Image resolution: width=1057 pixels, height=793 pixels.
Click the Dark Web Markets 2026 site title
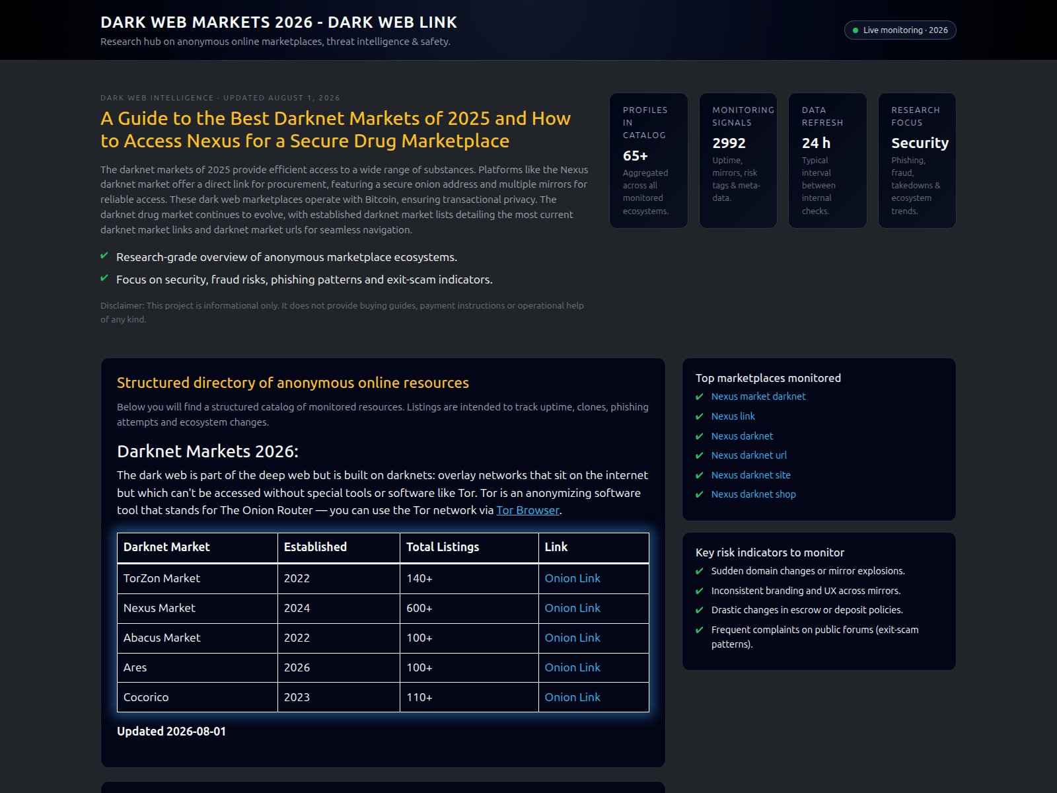278,22
